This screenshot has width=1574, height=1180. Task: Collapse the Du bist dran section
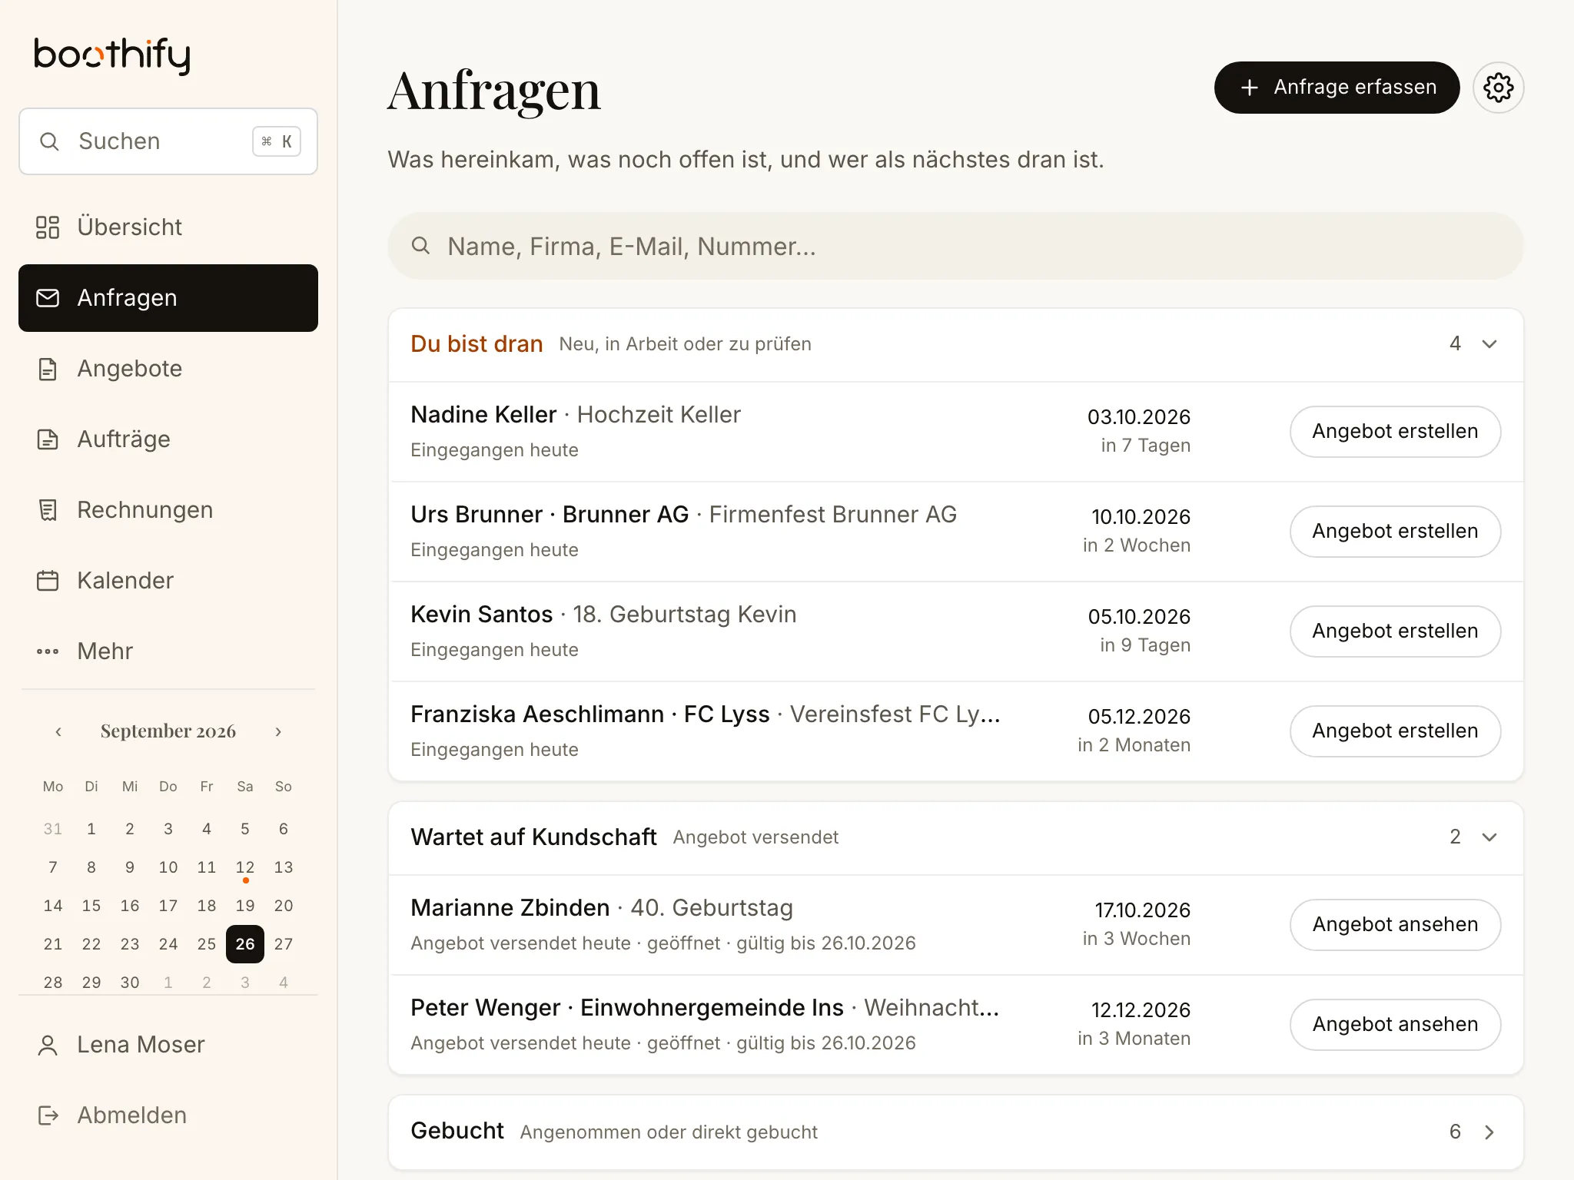[x=1489, y=344]
